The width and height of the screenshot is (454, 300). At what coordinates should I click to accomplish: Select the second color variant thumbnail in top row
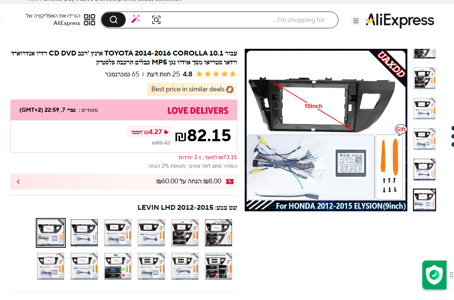[84, 233]
